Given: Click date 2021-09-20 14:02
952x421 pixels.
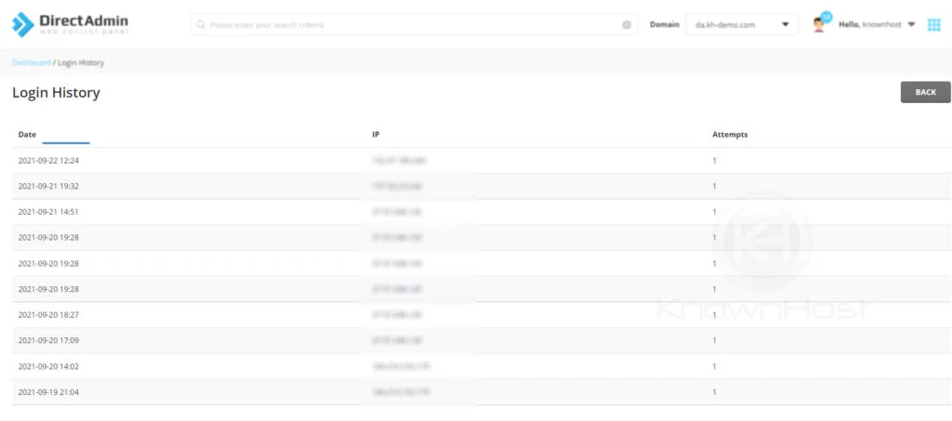Looking at the screenshot, I should (x=48, y=366).
